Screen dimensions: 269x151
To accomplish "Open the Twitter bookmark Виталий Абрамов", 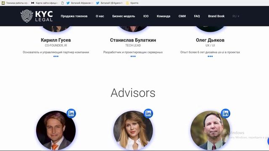I will (x=80, y=3).
